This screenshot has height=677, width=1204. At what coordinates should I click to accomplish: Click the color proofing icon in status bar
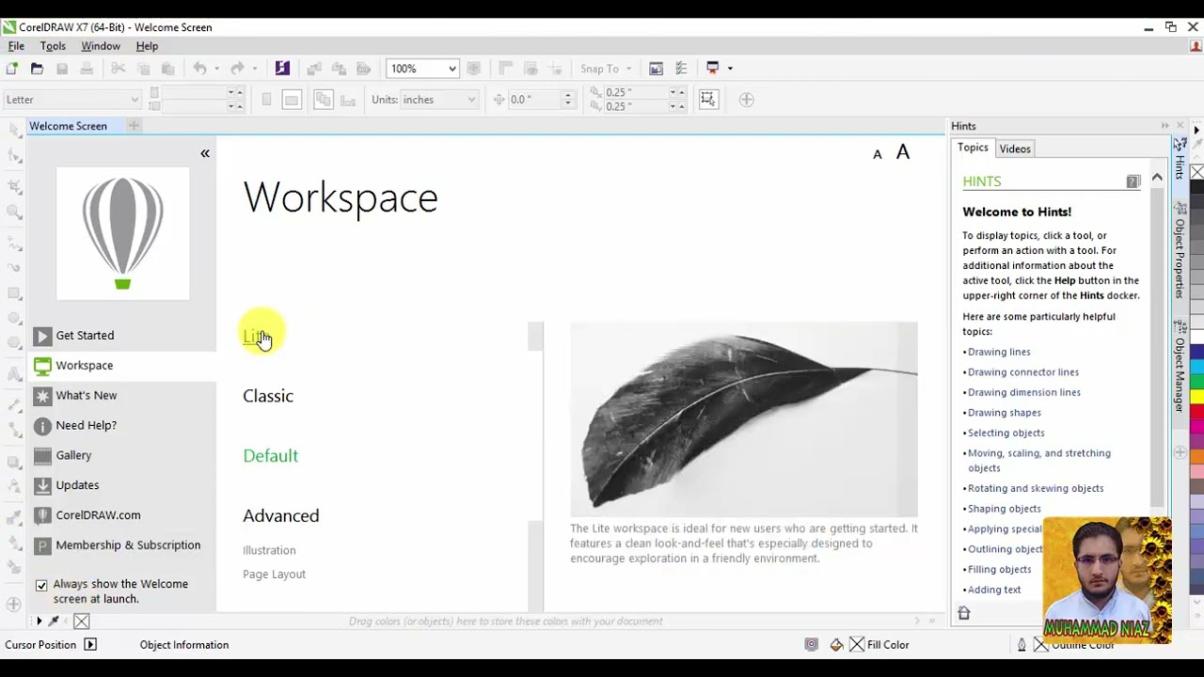(x=811, y=645)
